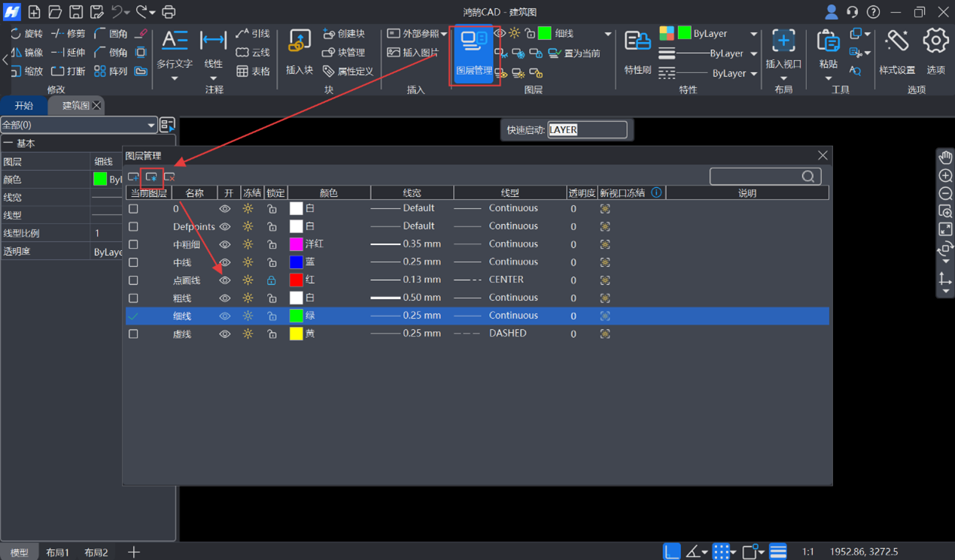The height and width of the screenshot is (560, 955).
Task: Set 中线 as current layer via checkbox
Action: [x=133, y=262]
